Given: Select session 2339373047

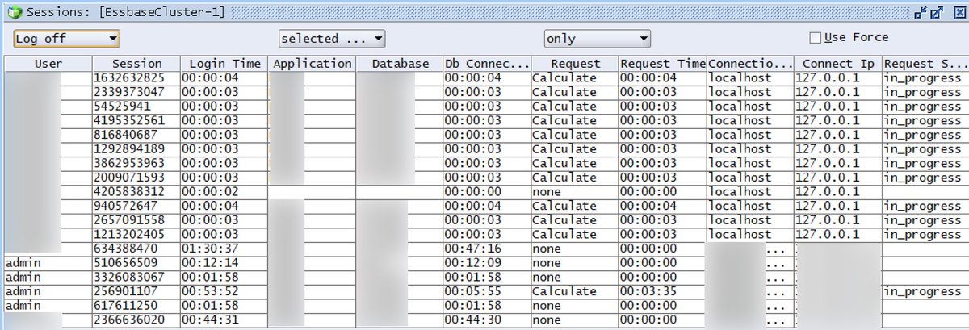Looking at the screenshot, I should click(x=128, y=92).
